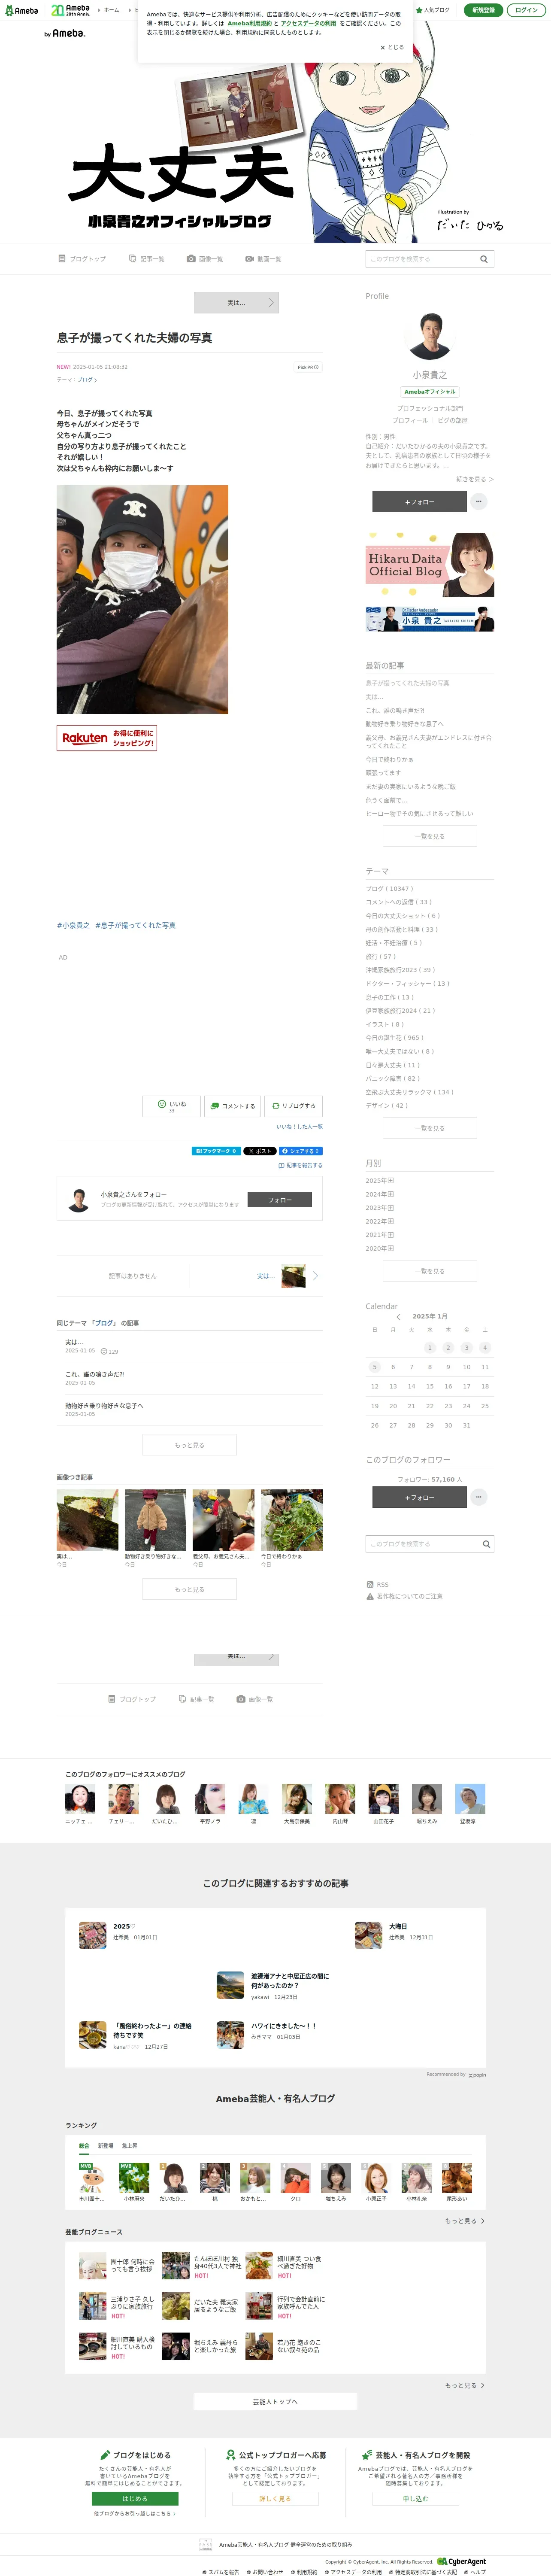This screenshot has height=2576, width=551.
Task: Go to previous post 実は… button
Action: click(236, 302)
